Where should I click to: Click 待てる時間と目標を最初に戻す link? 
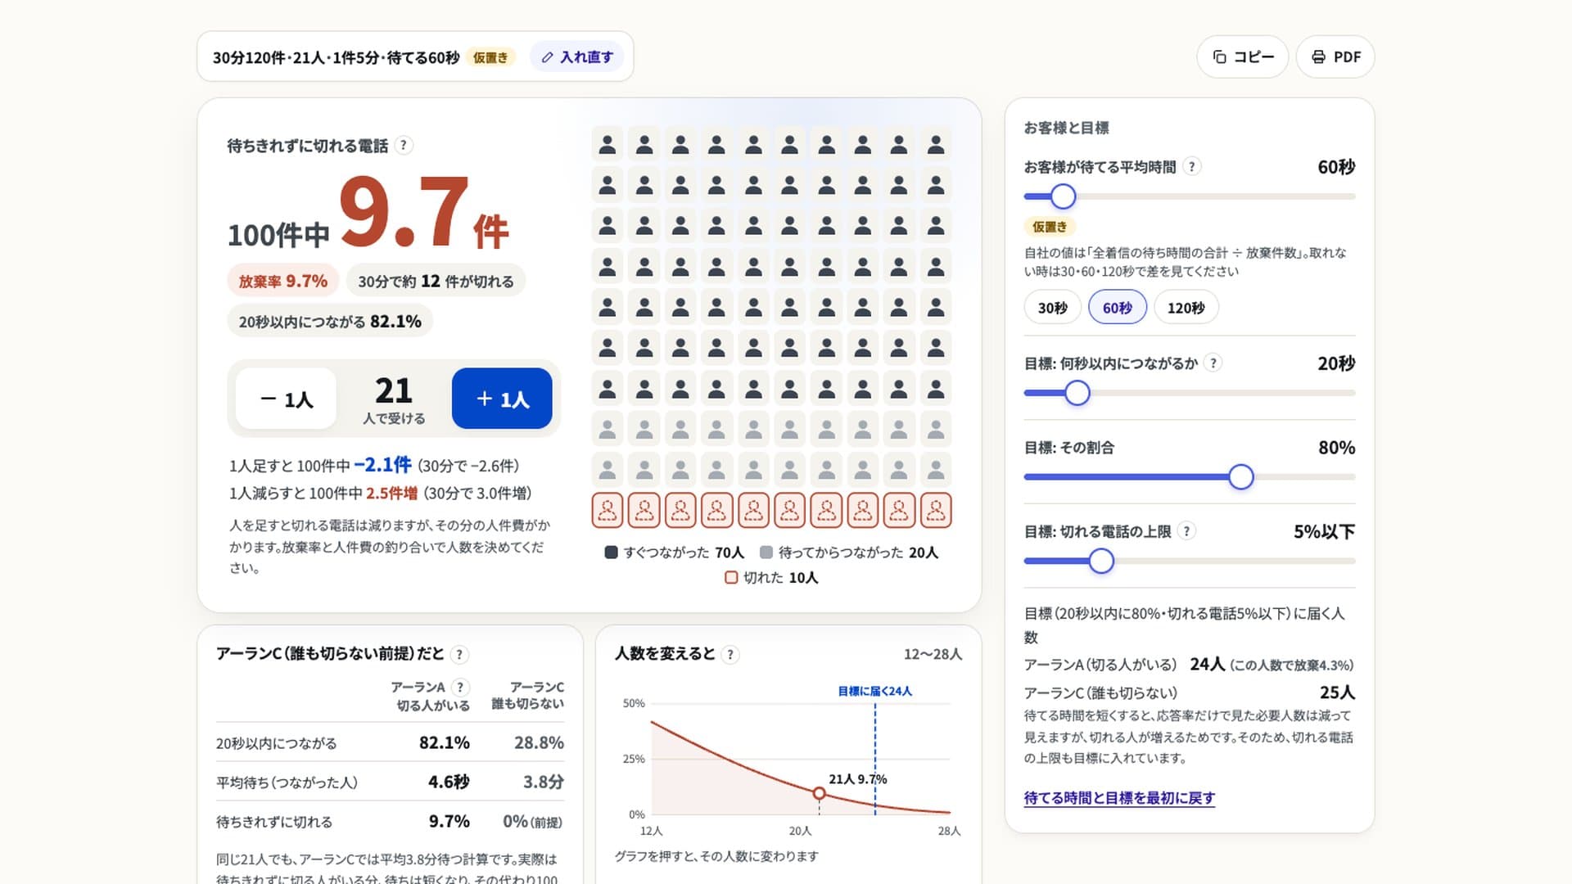[x=1119, y=798]
